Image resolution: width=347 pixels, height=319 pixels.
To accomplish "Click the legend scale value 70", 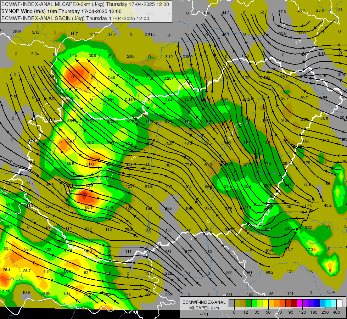I will [x=280, y=312].
